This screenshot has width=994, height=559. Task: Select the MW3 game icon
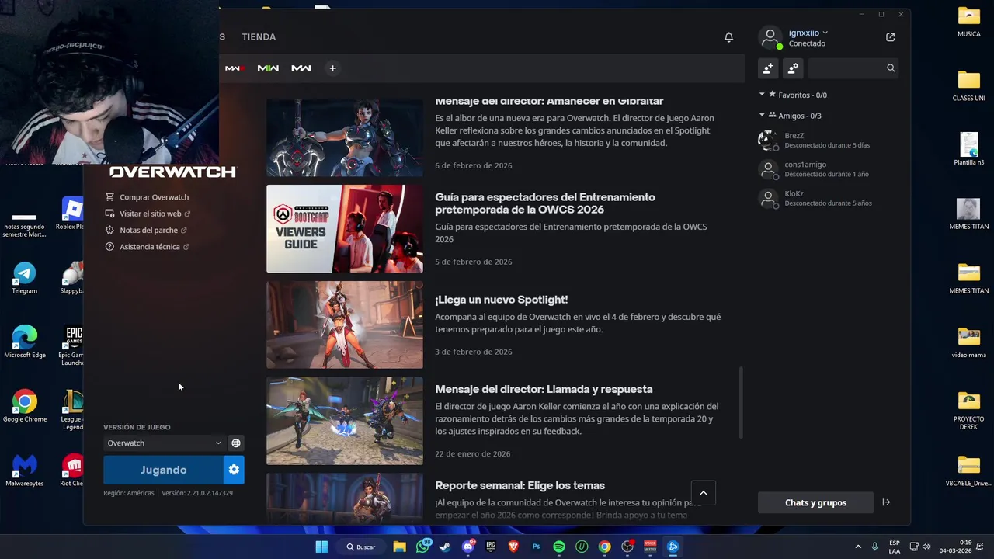tap(235, 68)
